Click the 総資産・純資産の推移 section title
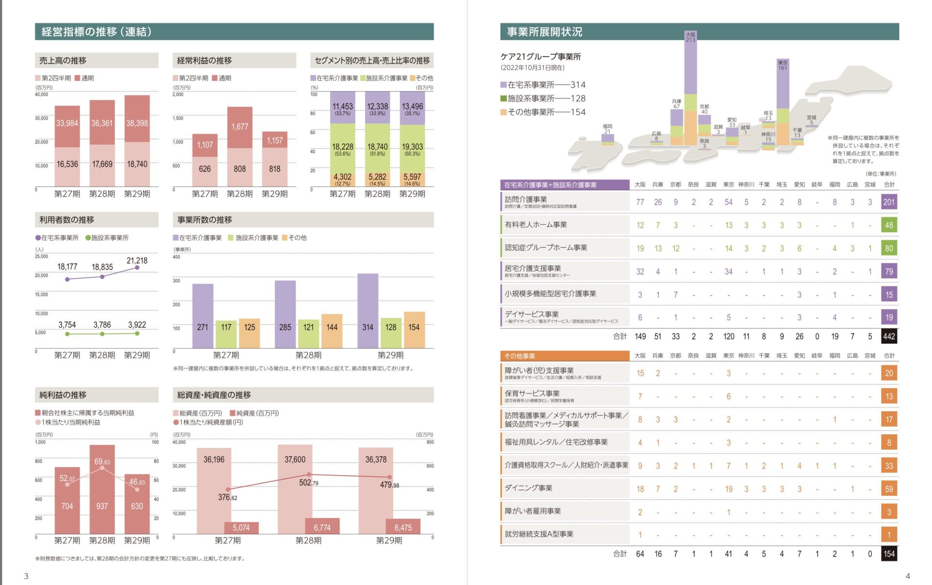The width and height of the screenshot is (932, 585). pyautogui.click(x=303, y=395)
